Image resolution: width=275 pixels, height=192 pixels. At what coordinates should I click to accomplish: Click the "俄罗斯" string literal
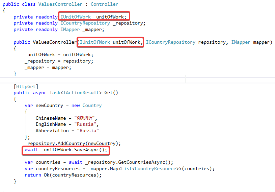[x=85, y=118]
